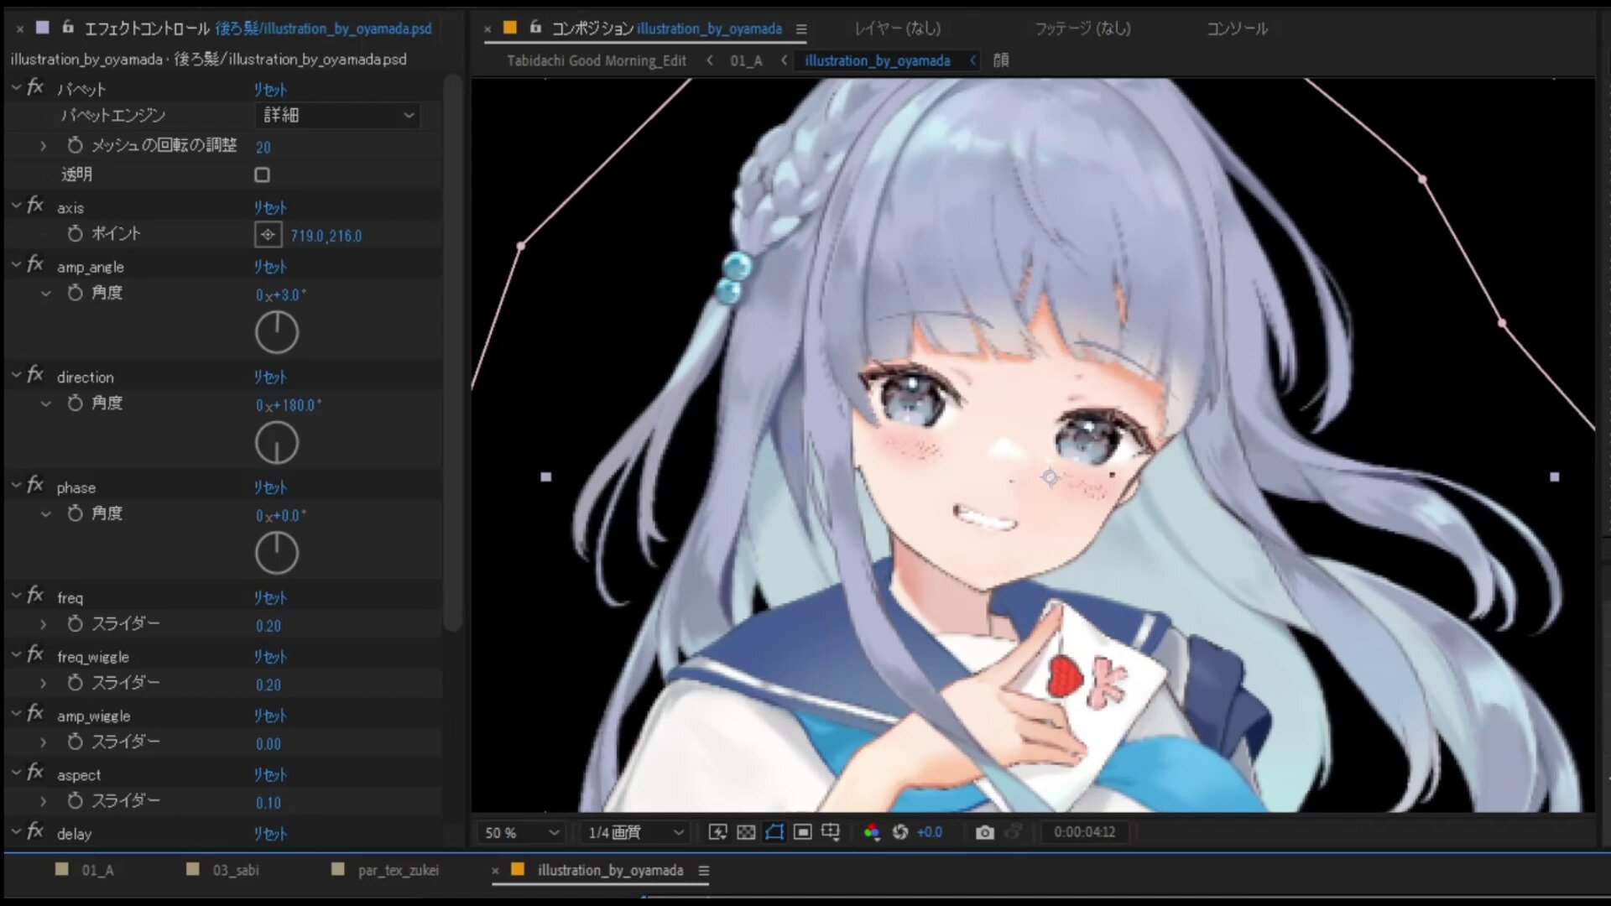This screenshot has height=906, width=1611.
Task: Enable the 透明 checkbox
Action: 263,175
